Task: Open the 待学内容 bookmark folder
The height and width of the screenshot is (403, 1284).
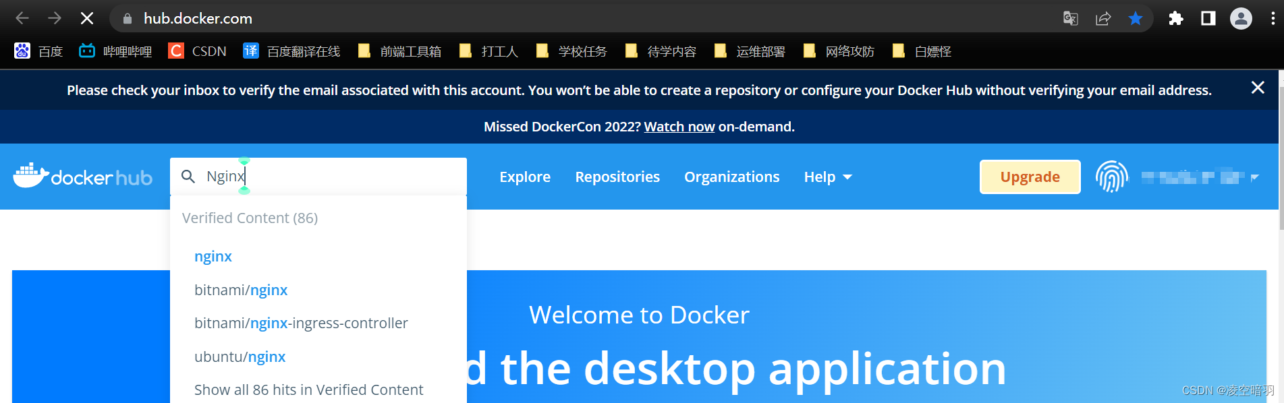Action: point(661,51)
